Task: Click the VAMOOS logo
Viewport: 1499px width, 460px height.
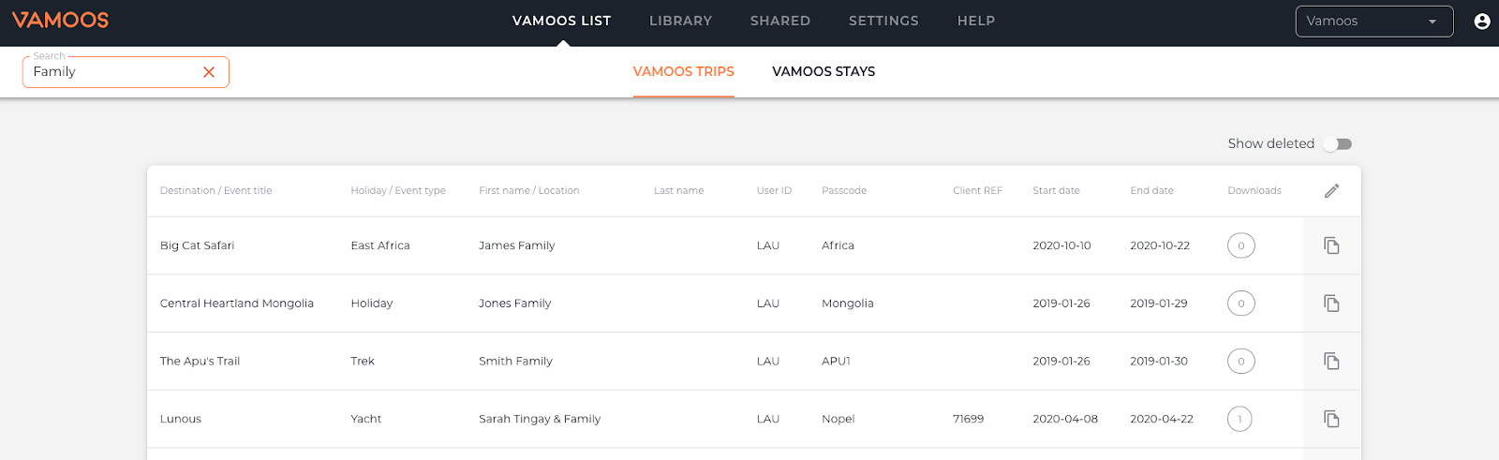Action: click(61, 20)
